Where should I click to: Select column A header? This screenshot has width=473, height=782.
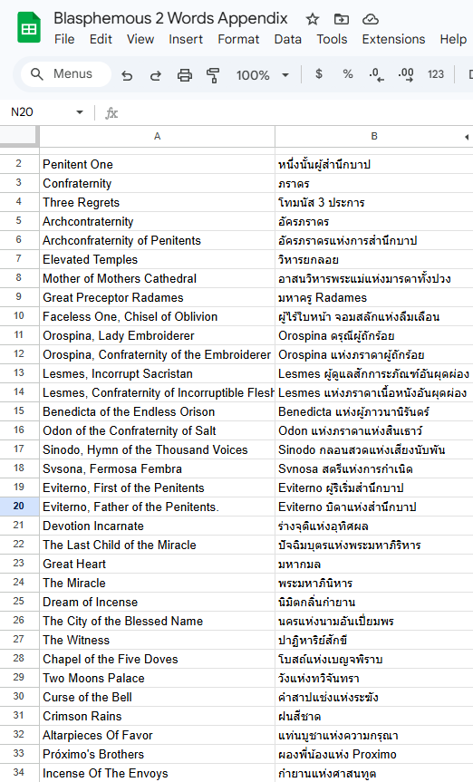pos(157,136)
